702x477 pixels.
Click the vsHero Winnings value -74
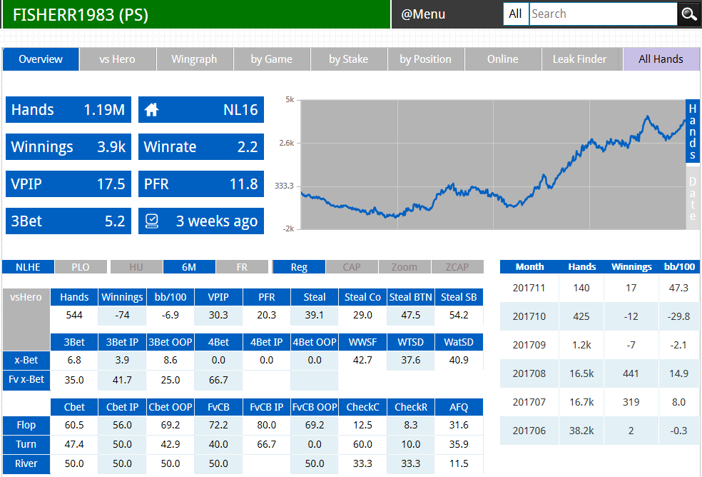[122, 315]
